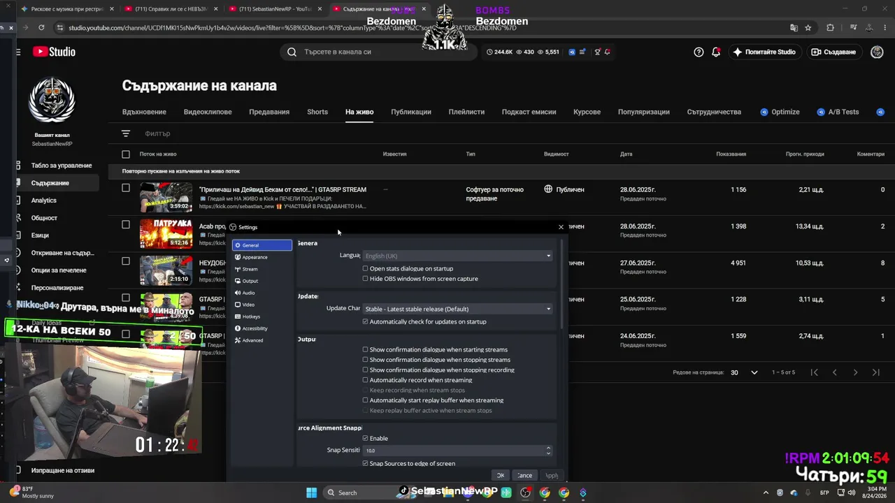Open the Общност sidebar item

(x=44, y=218)
